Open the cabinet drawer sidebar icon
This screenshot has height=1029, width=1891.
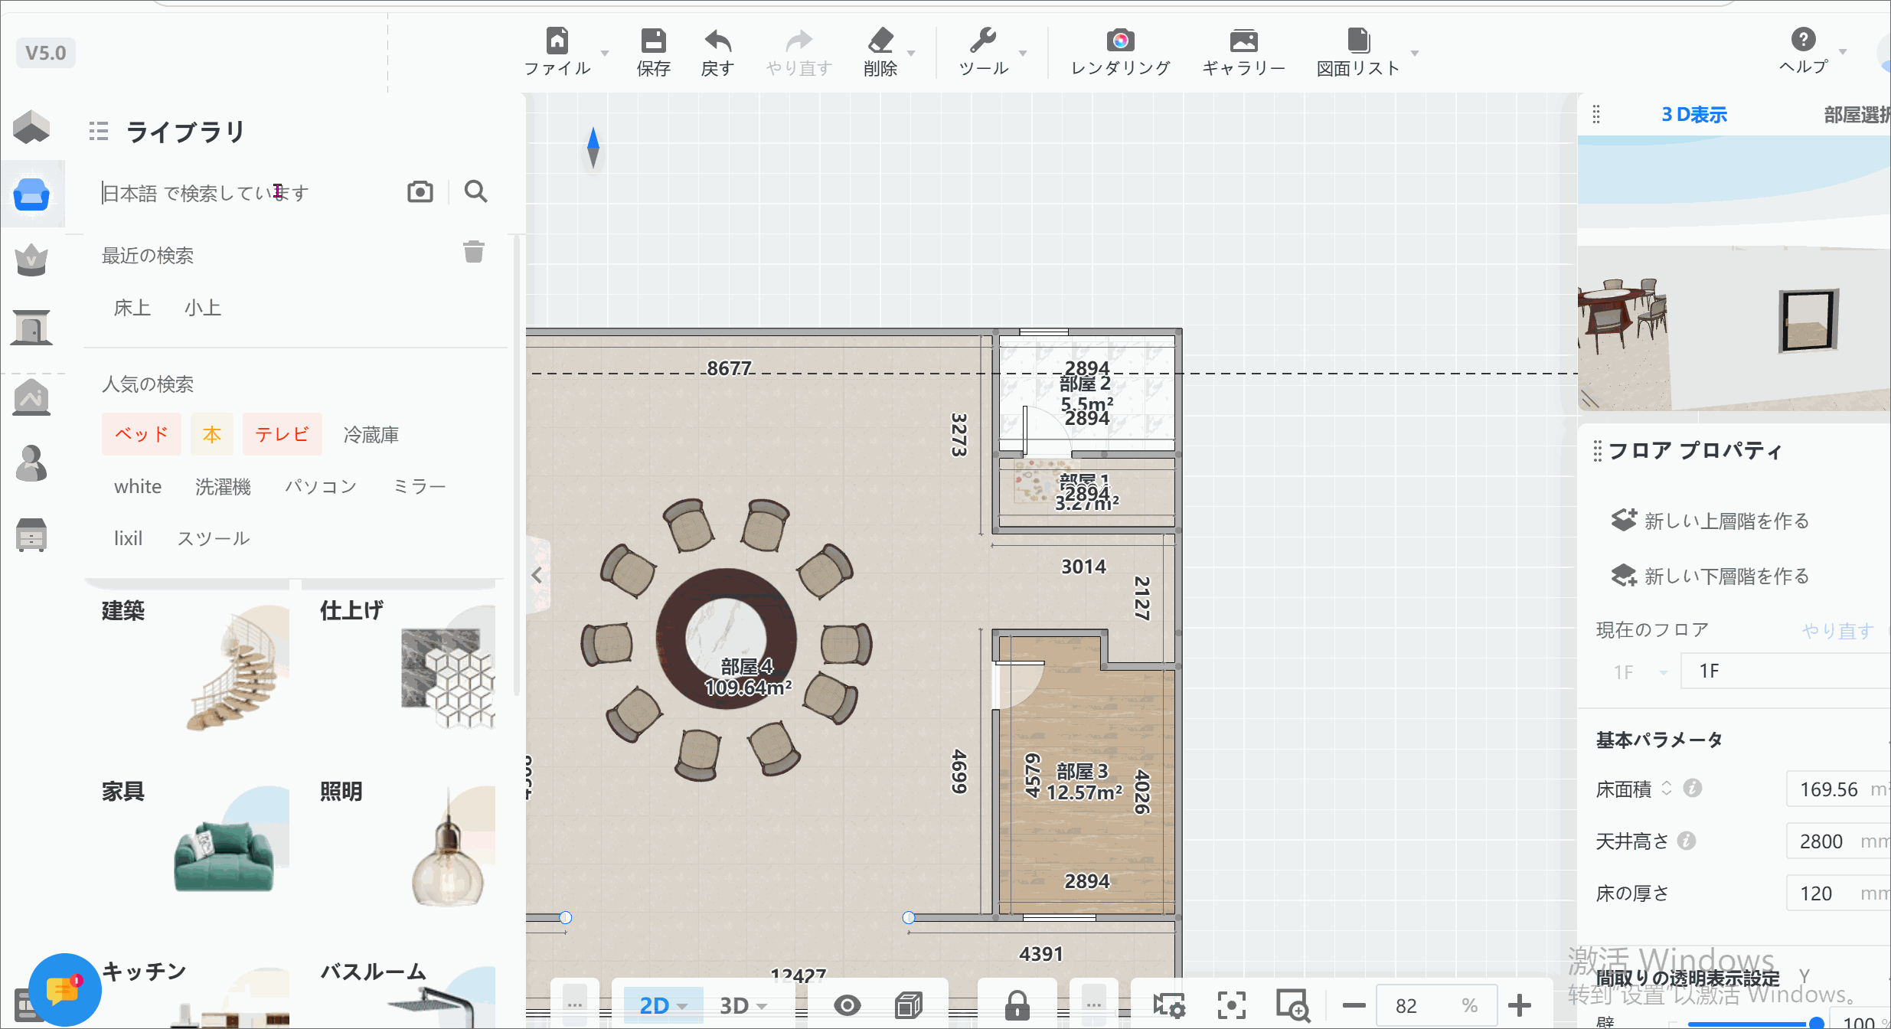[x=31, y=534]
